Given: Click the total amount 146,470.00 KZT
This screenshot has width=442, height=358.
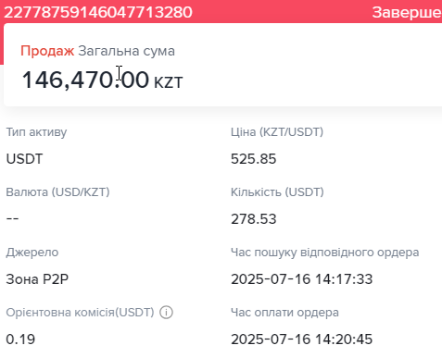Looking at the screenshot, I should pos(102,80).
